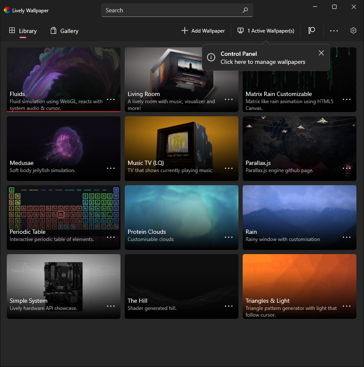Dismiss the Control Panel tooltip
The height and width of the screenshot is (367, 364).
pyautogui.click(x=321, y=53)
